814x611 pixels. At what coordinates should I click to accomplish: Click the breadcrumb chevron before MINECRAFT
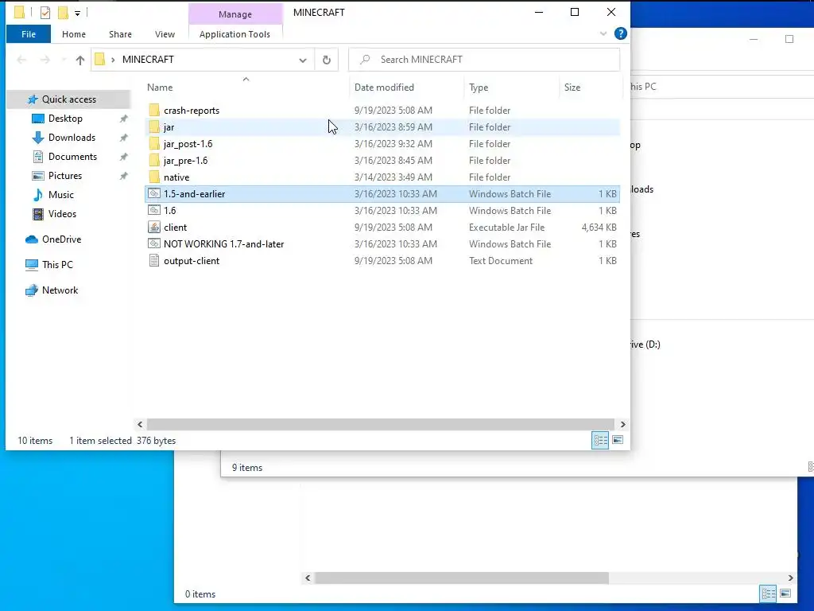pos(113,60)
